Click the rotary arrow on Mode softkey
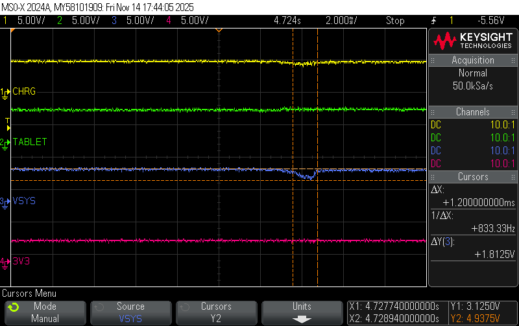This screenshot has height=326, width=519. [x=13, y=307]
